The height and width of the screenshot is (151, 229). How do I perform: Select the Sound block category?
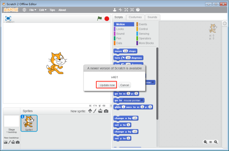click(x=120, y=34)
